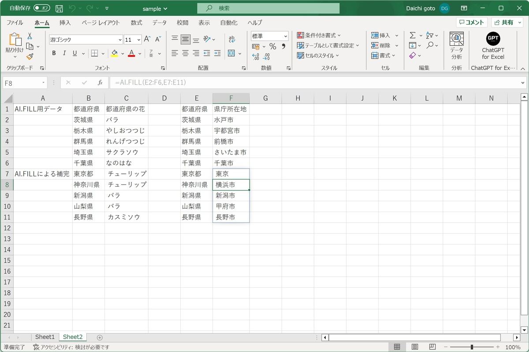Image resolution: width=529 pixels, height=352 pixels.
Task: Click the Insert Function fx icon
Action: (100, 82)
